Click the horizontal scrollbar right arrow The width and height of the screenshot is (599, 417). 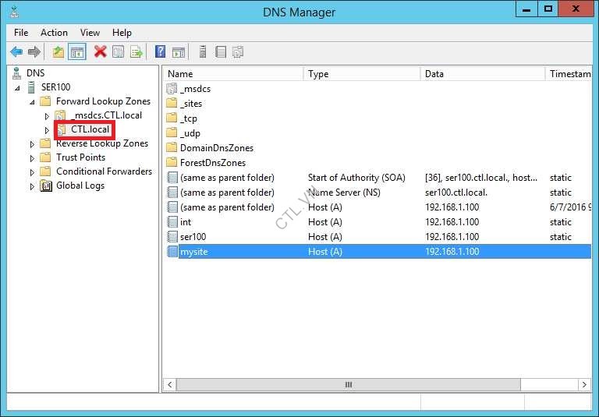click(583, 384)
